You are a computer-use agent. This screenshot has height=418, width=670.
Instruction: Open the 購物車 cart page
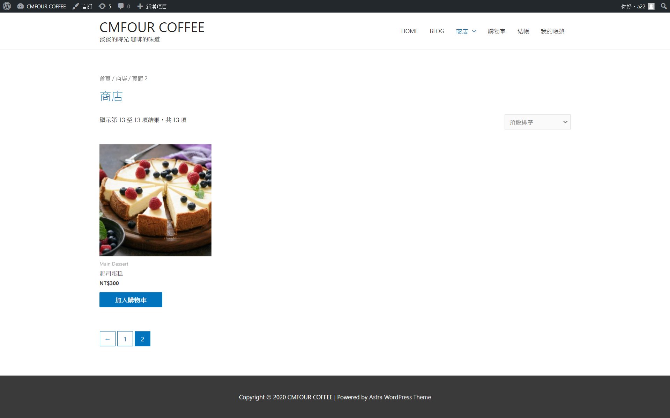496,31
